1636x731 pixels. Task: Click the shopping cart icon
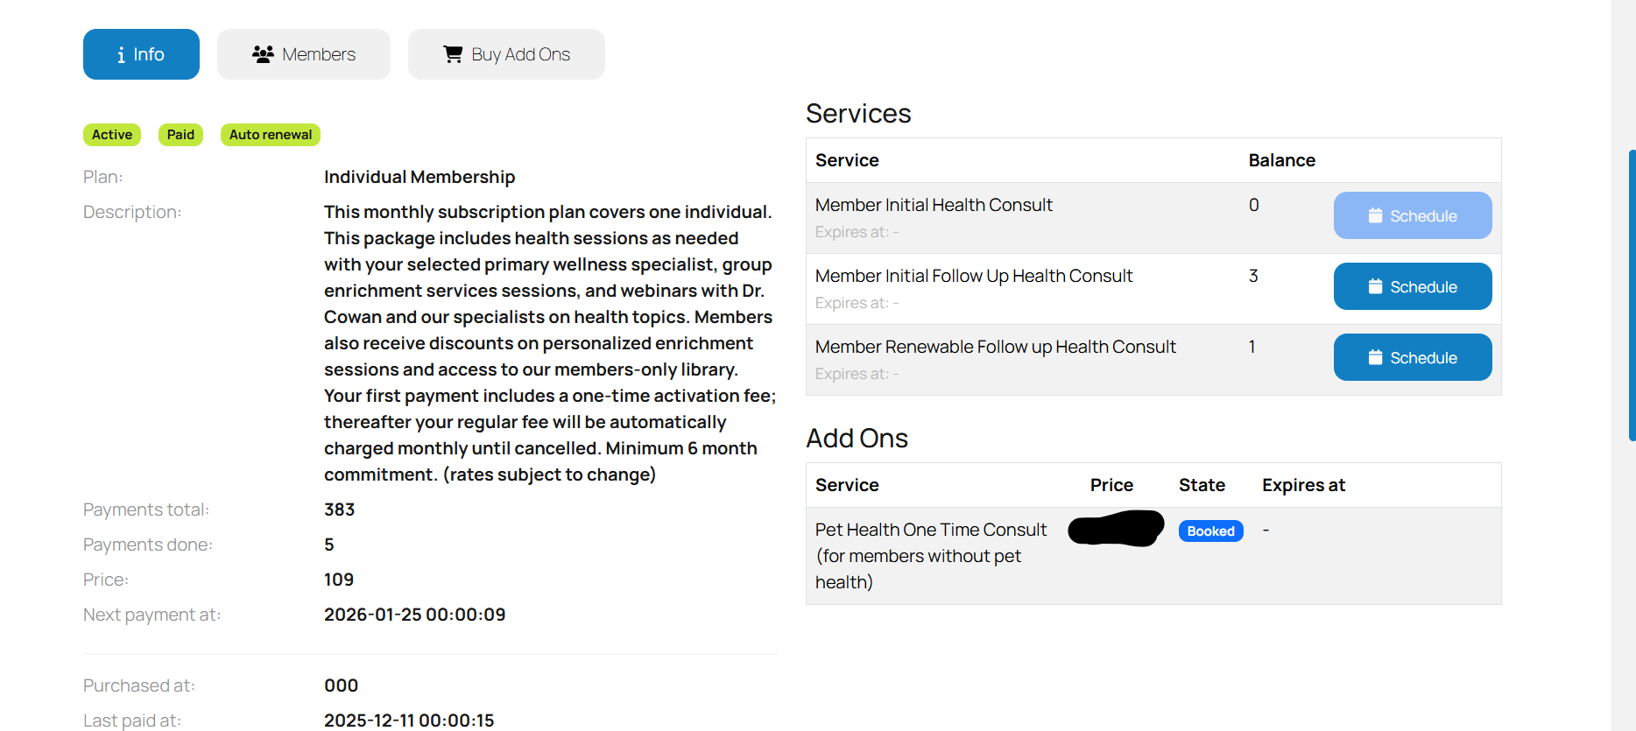[x=453, y=54]
